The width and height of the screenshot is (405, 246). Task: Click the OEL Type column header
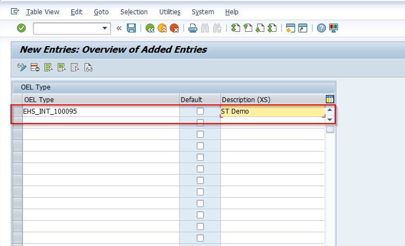pyautogui.click(x=101, y=99)
